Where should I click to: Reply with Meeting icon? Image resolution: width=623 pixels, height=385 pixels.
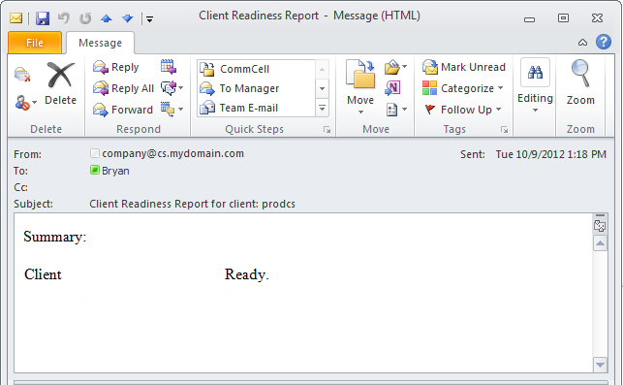[x=169, y=67]
